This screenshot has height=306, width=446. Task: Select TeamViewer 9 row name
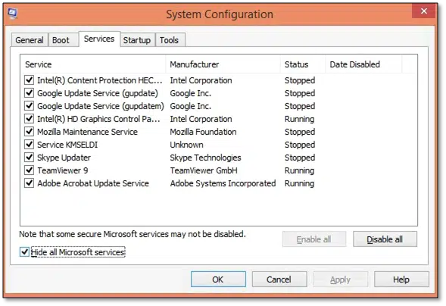[x=63, y=170]
